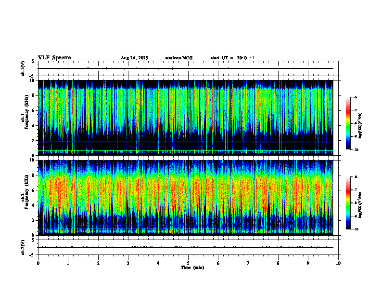Click time axis tick label "6"
381x295 pixels.
click(x=218, y=263)
